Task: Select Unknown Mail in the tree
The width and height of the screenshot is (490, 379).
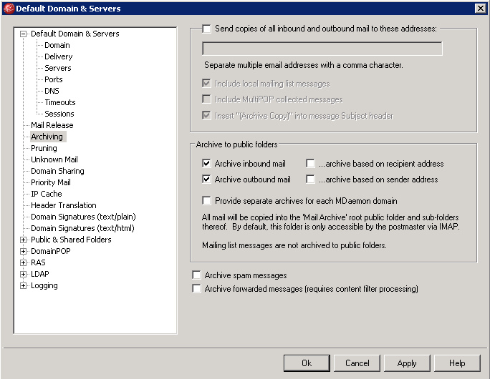Action: 54,159
